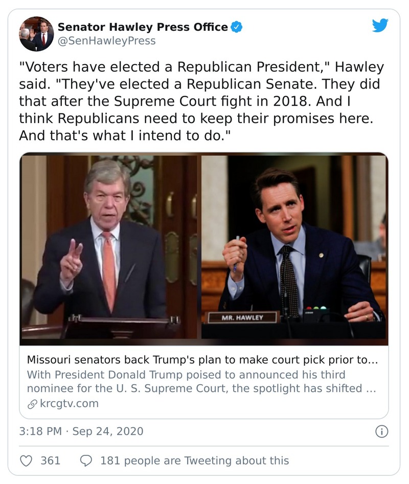The width and height of the screenshot is (409, 484).
Task: Click the Senator Hawley Press Office name
Action: click(x=143, y=27)
